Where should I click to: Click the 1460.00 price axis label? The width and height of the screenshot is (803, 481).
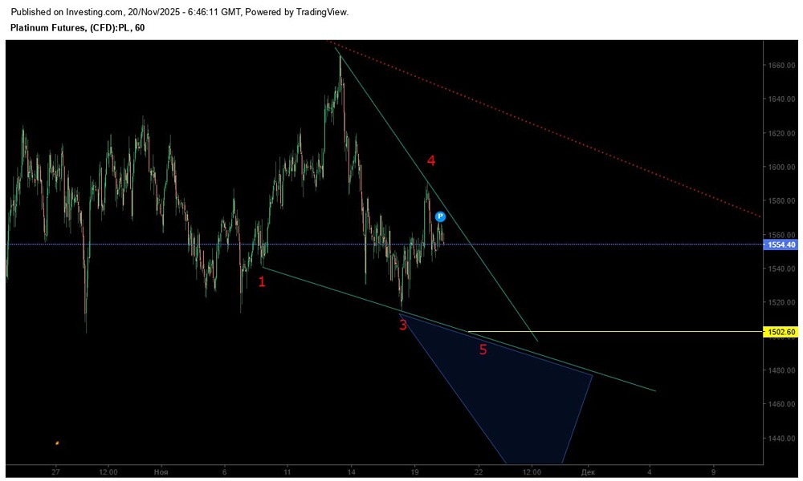[x=781, y=404]
